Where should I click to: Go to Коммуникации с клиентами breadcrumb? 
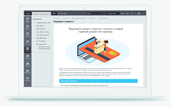[79, 18]
